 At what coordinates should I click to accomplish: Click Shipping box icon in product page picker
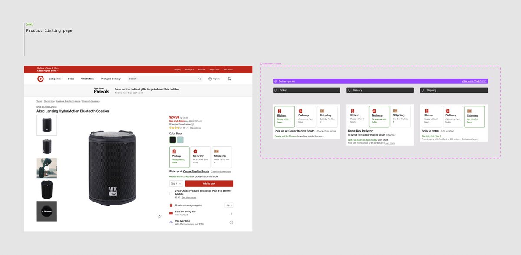(216, 151)
